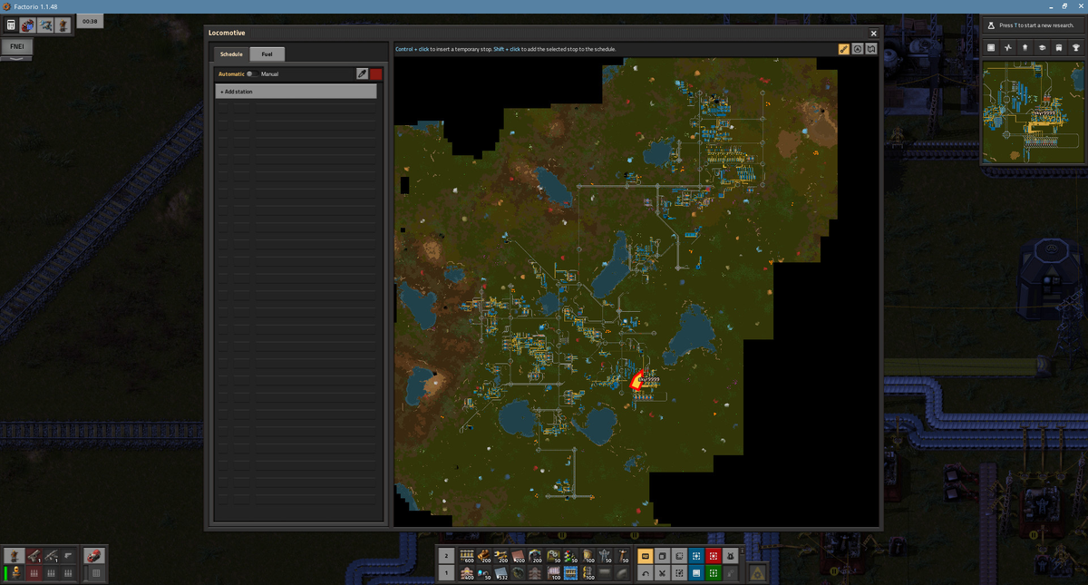
Task: Open the list icon in side menu
Action: coord(991,47)
